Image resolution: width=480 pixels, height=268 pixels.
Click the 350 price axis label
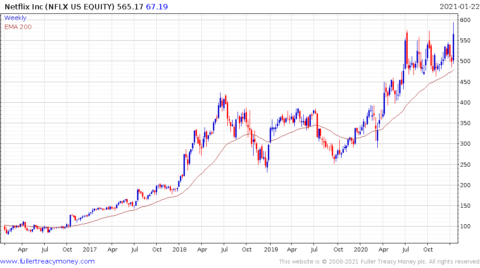click(x=465, y=123)
